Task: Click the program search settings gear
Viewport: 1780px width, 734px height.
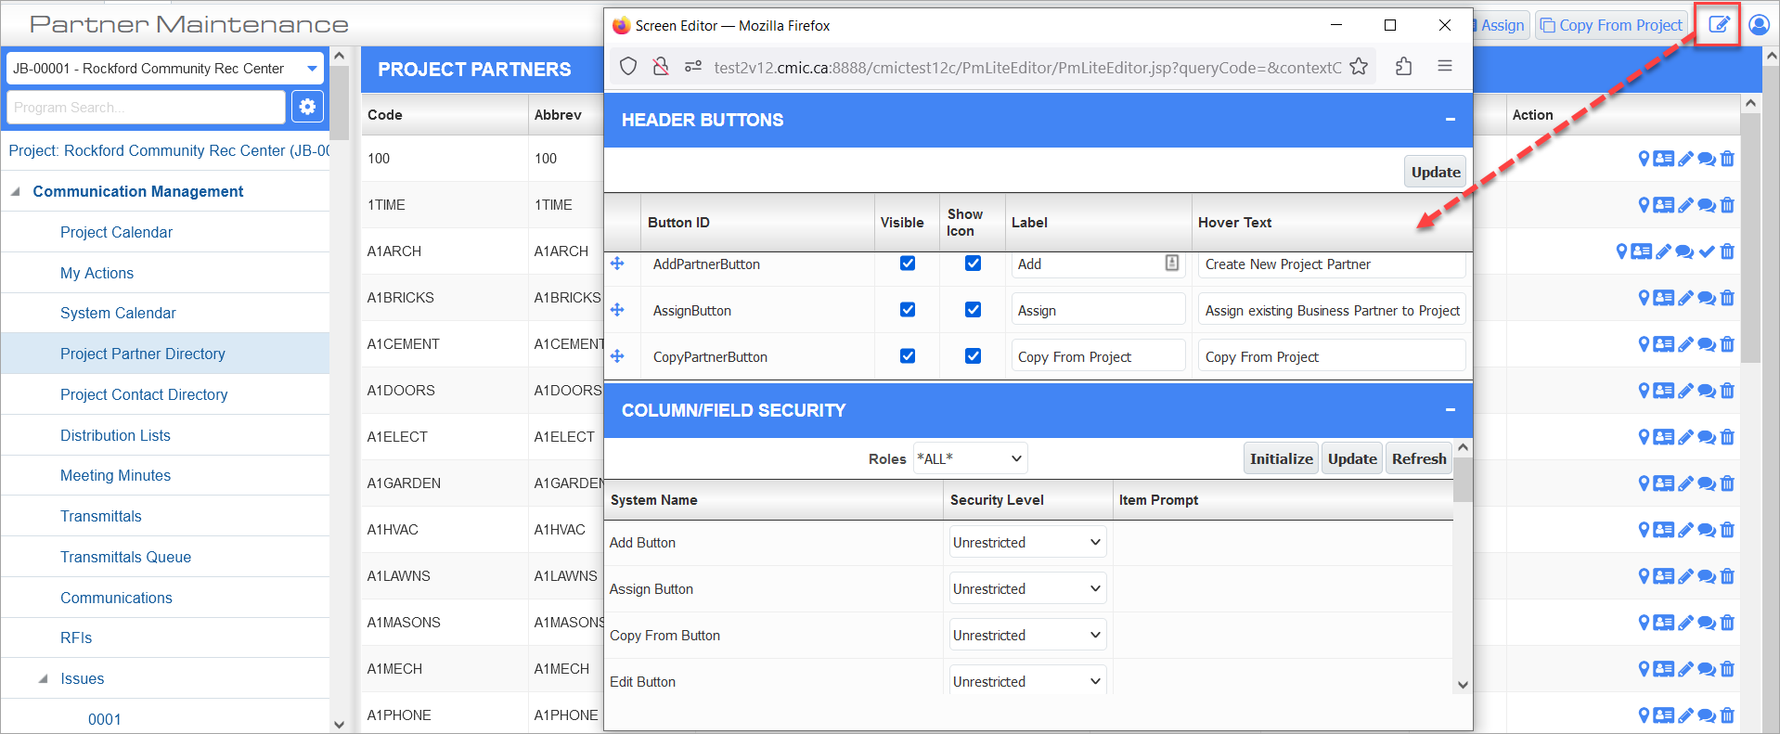Action: 307,107
